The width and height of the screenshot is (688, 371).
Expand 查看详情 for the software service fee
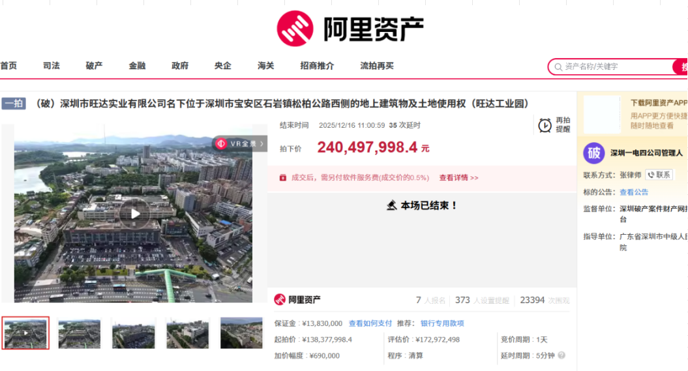pos(458,177)
